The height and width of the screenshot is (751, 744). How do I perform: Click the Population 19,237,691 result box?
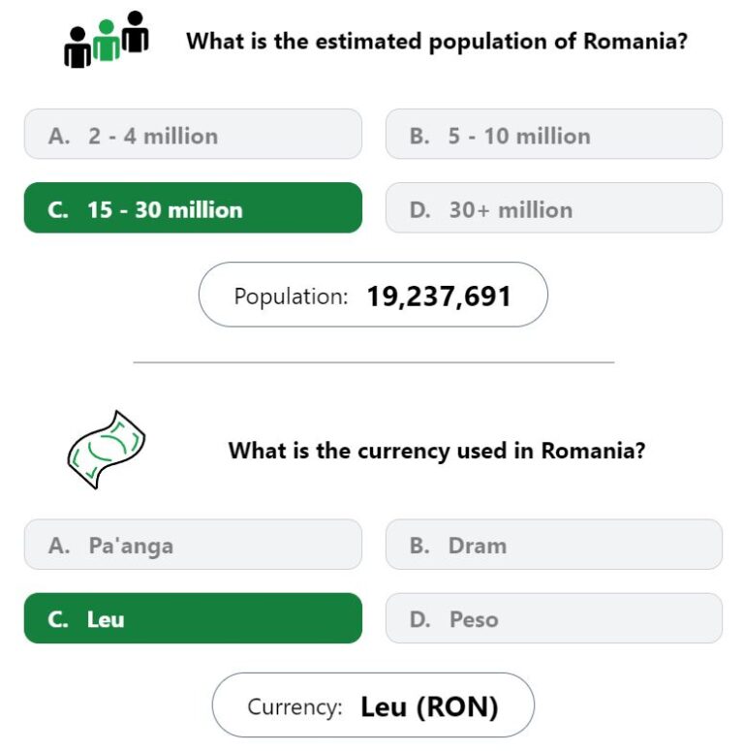(373, 295)
